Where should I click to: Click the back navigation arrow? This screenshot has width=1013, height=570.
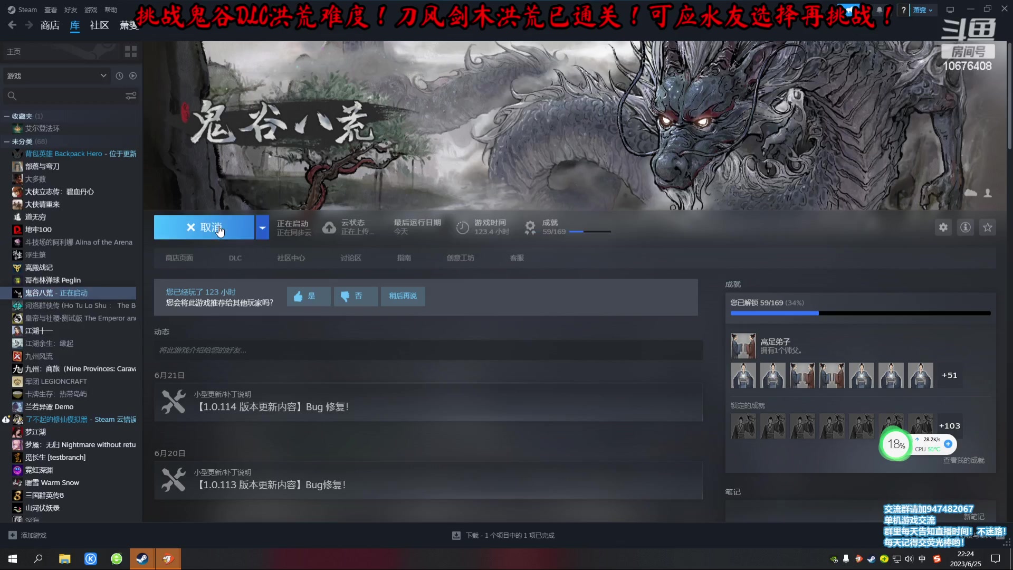tap(12, 25)
